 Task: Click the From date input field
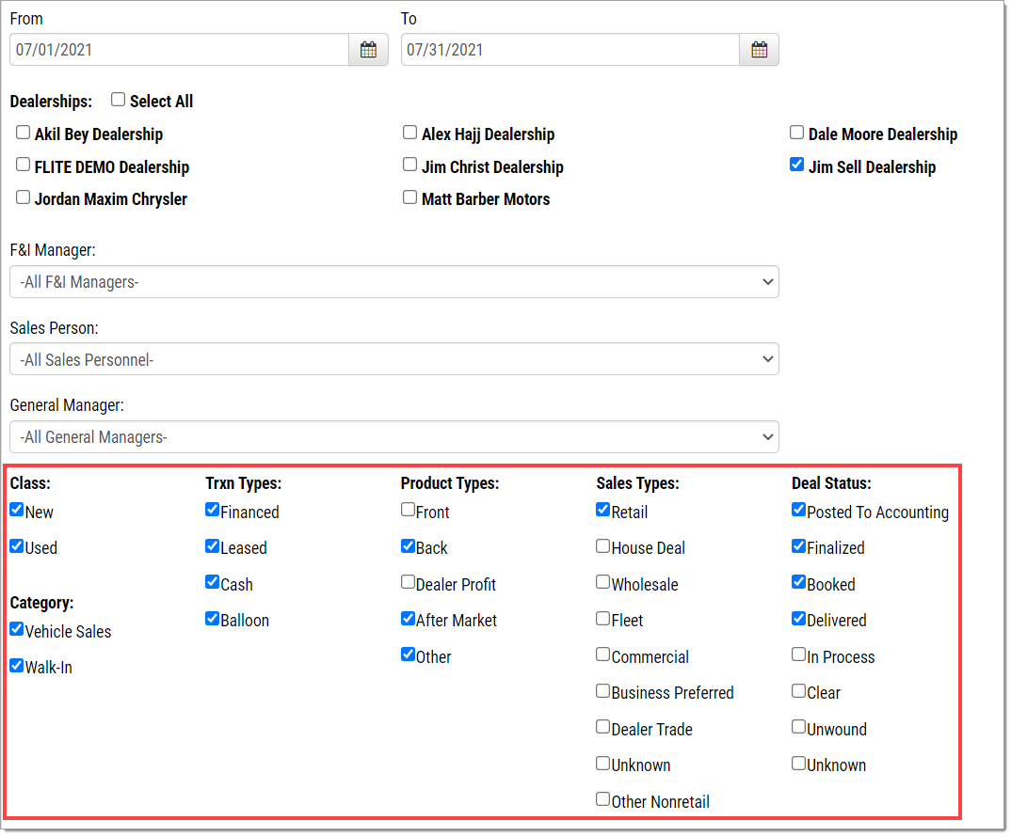[179, 50]
